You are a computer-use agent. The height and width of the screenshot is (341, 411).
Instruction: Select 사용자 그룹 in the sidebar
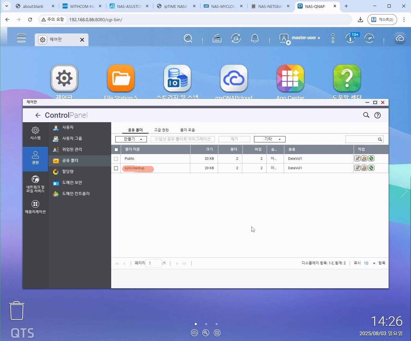point(72,138)
